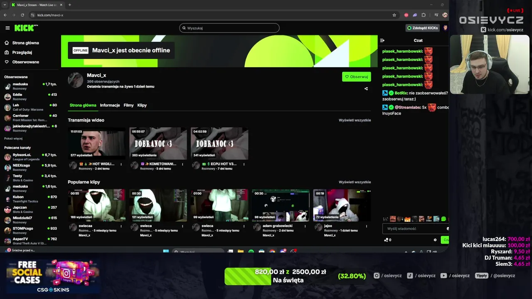Open recommended channel STOMPcsgo
This screenshot has width=532, height=299.
30,230
